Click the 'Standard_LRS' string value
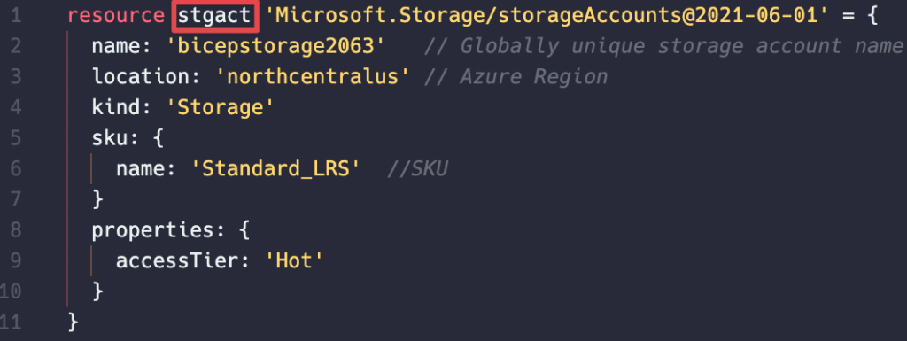The height and width of the screenshot is (341, 907). [276, 169]
